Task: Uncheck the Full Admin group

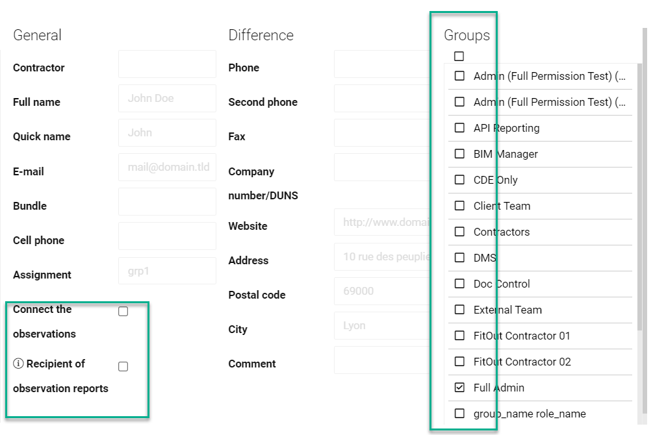Action: [459, 388]
